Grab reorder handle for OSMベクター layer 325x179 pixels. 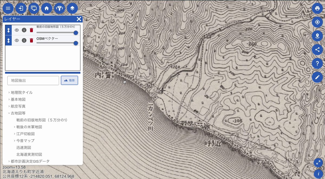(x=8, y=40)
